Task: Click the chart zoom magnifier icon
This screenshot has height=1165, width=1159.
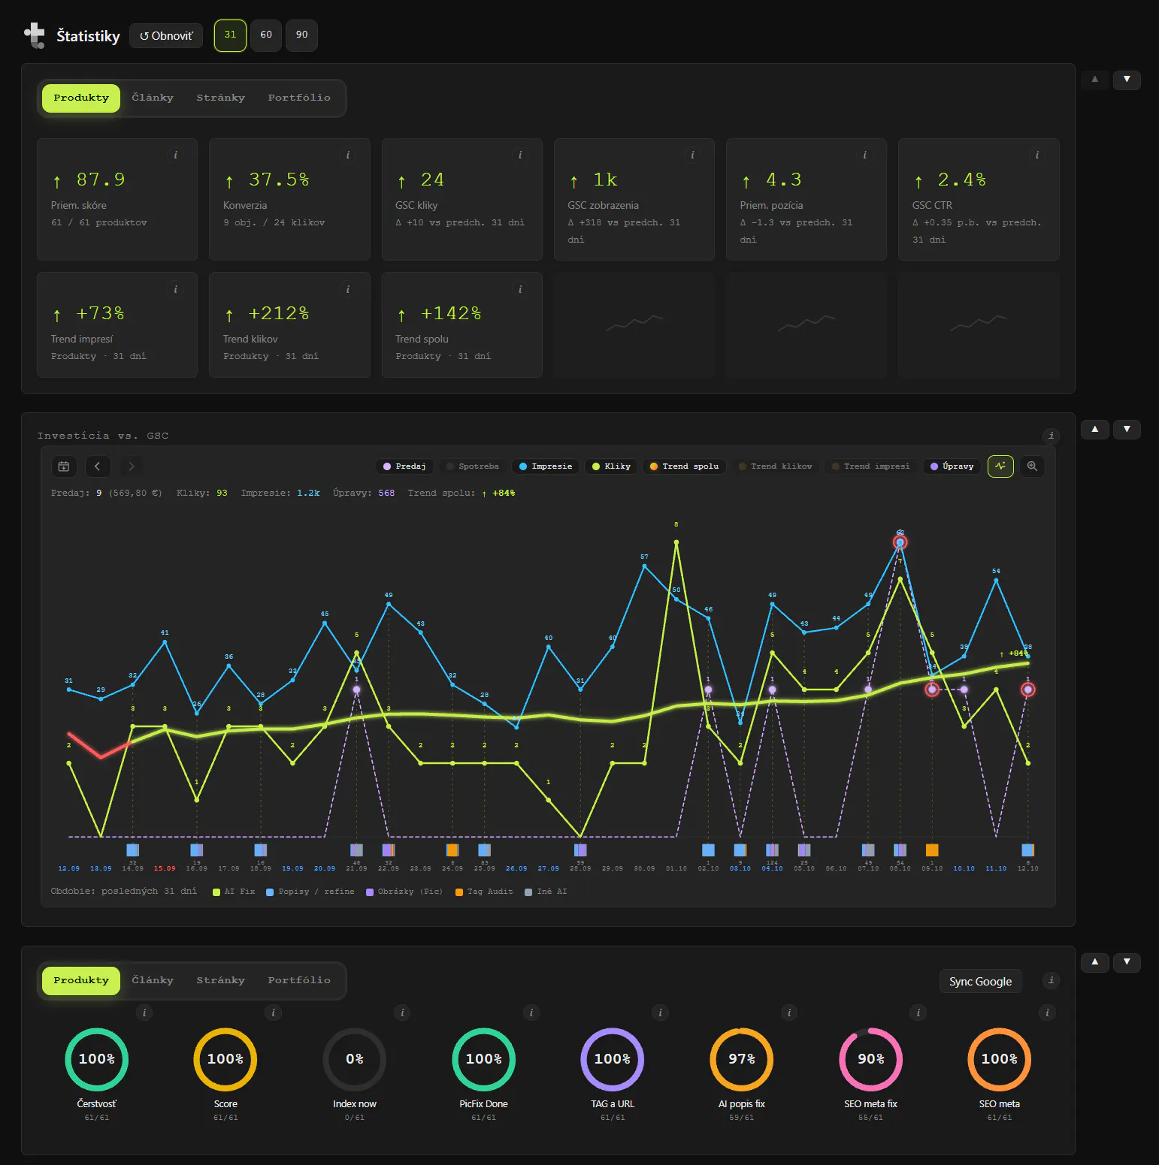Action: click(1032, 466)
